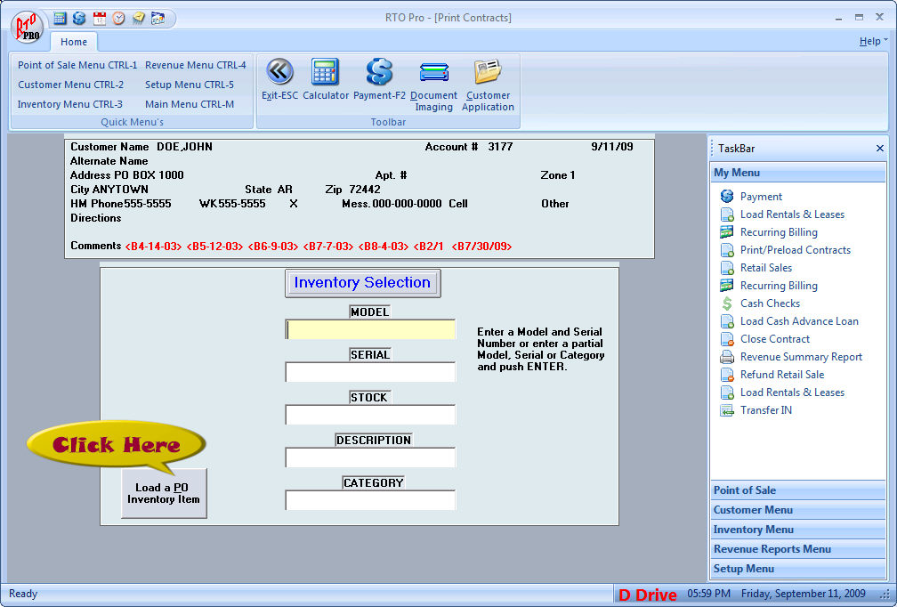
Task: Open Setup Menu CTRL-5 quick menu
Action: [190, 85]
